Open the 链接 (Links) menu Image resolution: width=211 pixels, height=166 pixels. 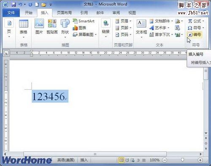click(x=105, y=29)
